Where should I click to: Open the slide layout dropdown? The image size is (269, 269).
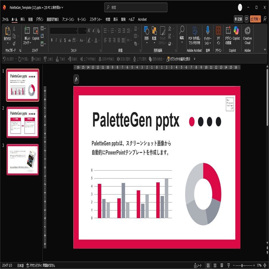tap(43, 28)
